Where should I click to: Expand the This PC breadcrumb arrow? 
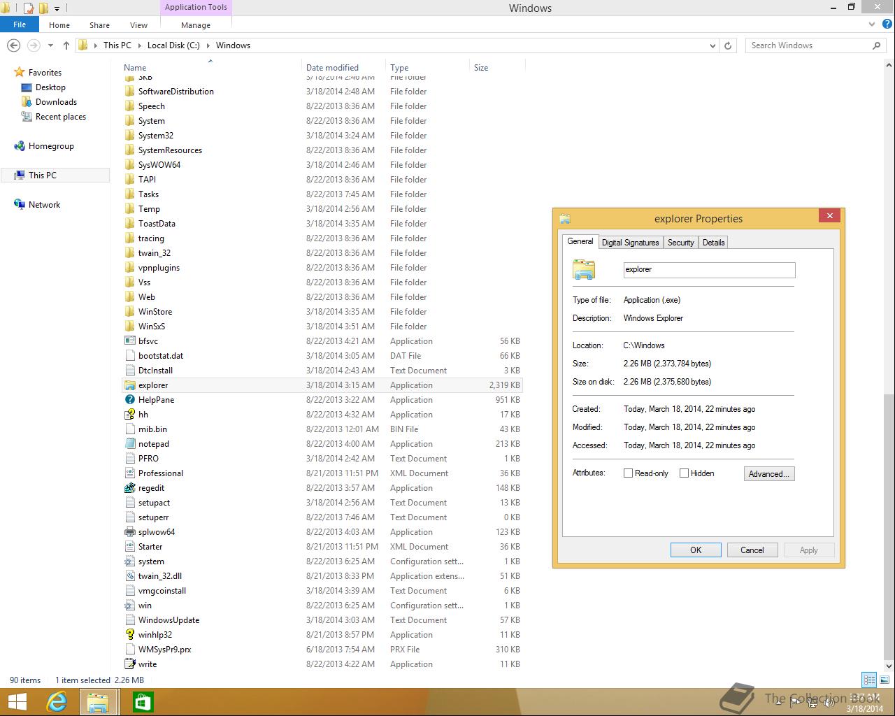(139, 45)
